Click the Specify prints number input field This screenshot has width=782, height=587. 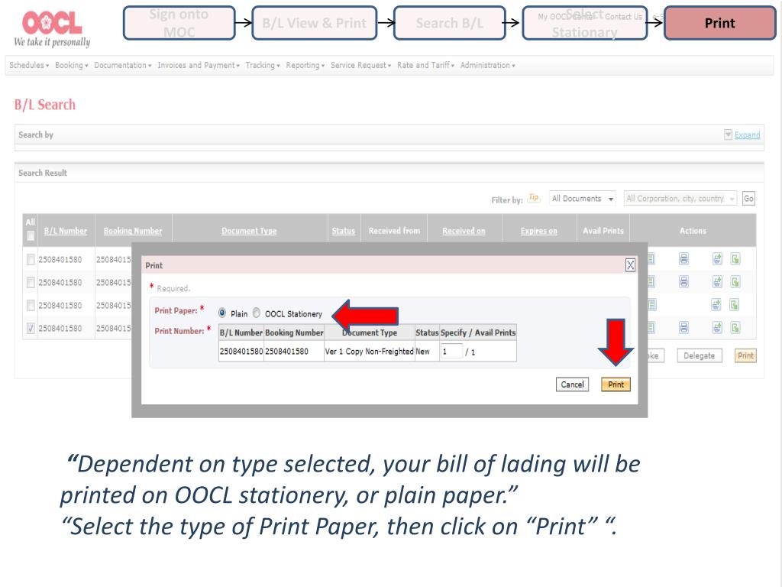tap(451, 352)
